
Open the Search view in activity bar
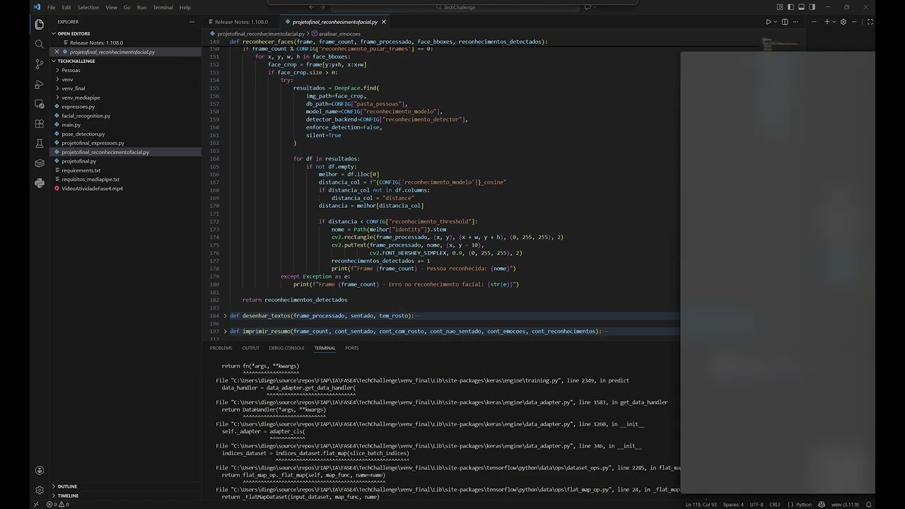click(x=40, y=44)
